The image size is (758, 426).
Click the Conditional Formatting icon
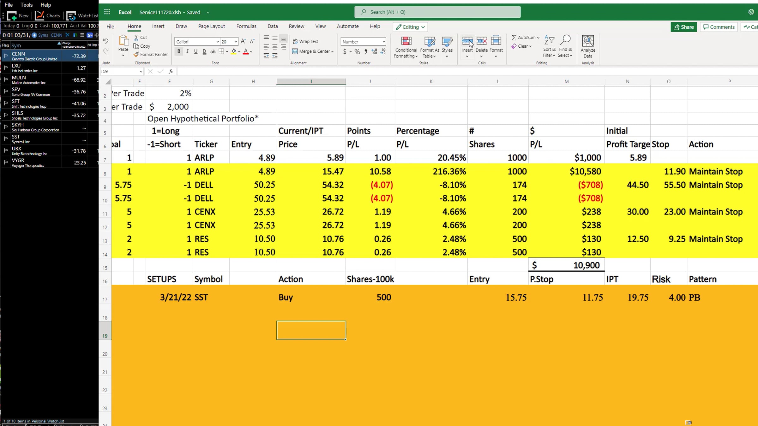point(406,41)
